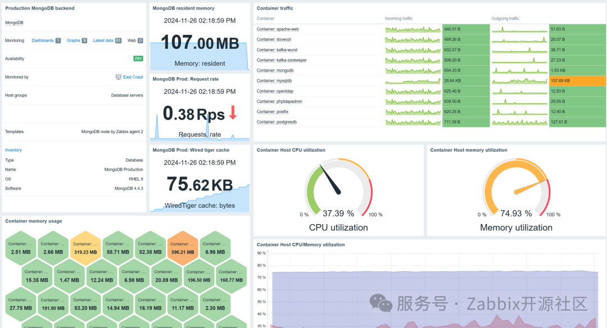Click the Outgoing traffic column header
The image size is (607, 328).
coord(506,19)
